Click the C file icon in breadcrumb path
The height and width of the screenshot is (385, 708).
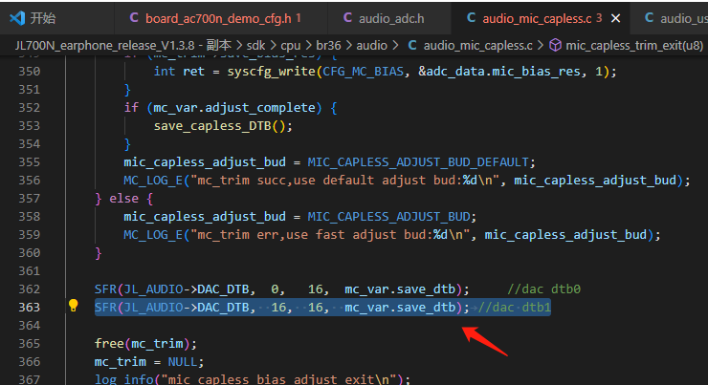point(412,45)
